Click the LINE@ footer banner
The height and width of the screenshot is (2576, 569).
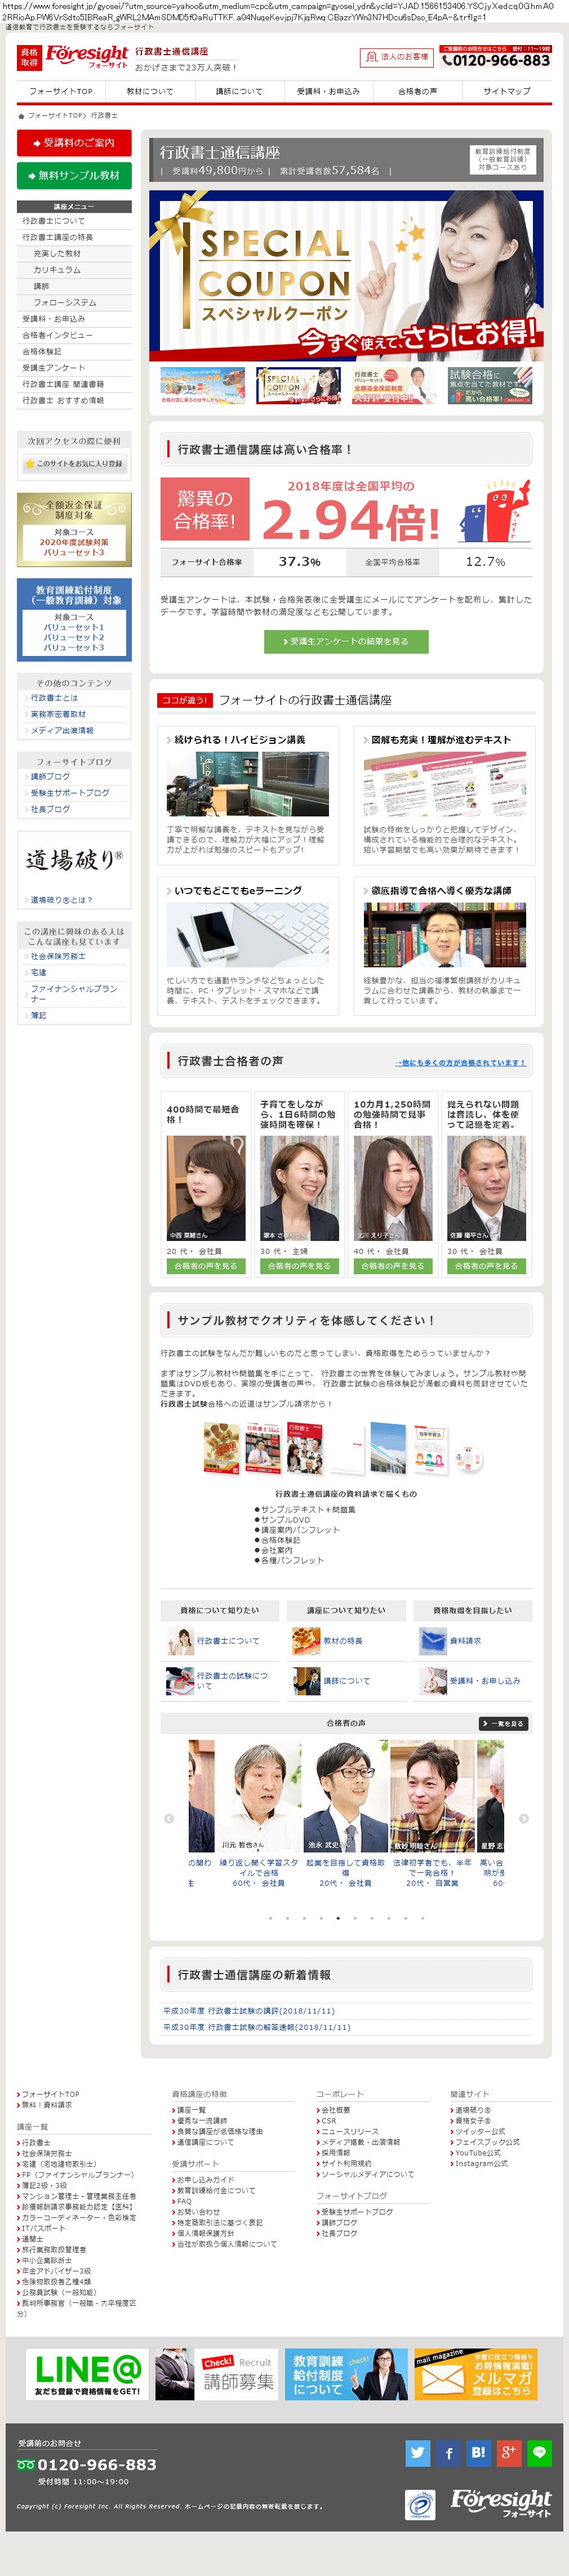87,2375
